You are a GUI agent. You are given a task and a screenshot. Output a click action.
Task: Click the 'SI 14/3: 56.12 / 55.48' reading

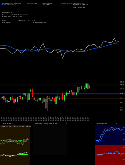[19, 14]
